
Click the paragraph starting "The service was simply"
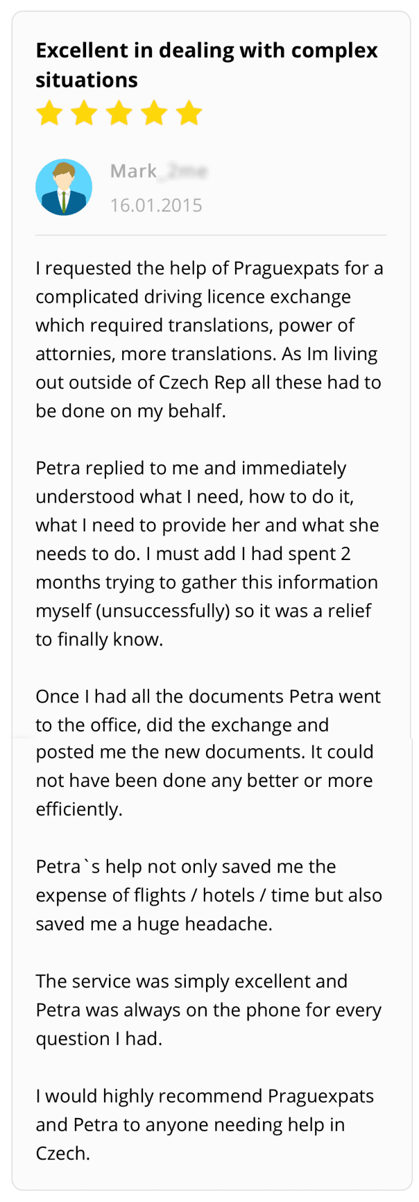[209, 1010]
